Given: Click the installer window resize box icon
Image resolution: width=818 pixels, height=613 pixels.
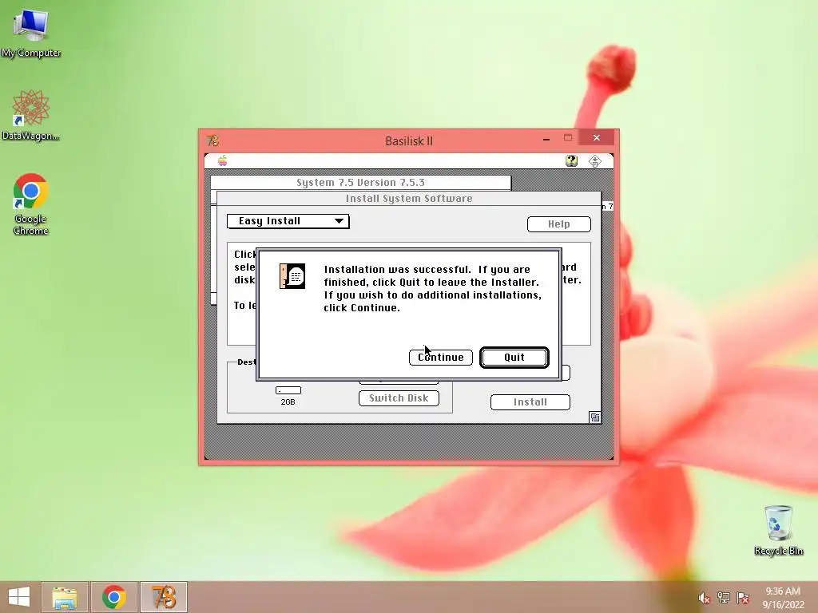Looking at the screenshot, I should [x=594, y=417].
